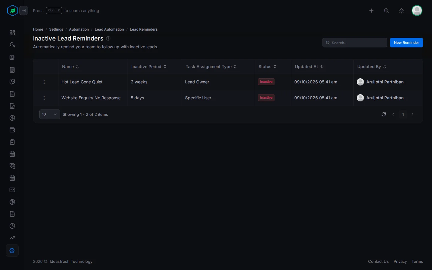Open the dashboard grid icon in sidebar
The image size is (432, 270).
pos(12,33)
